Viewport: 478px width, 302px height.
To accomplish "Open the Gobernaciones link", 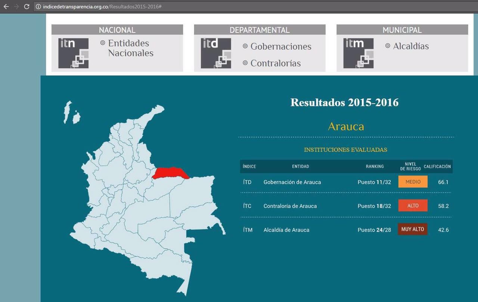I will pos(281,47).
